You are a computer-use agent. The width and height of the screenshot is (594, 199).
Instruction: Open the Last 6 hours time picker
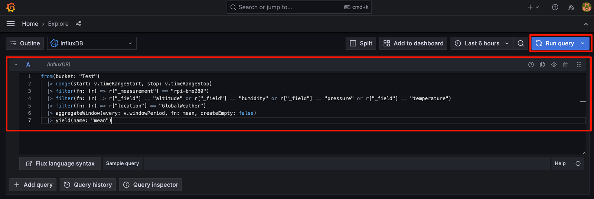coord(482,43)
